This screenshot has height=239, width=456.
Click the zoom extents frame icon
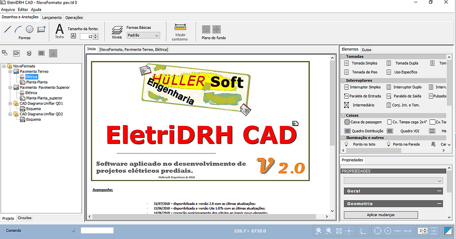pos(339,231)
